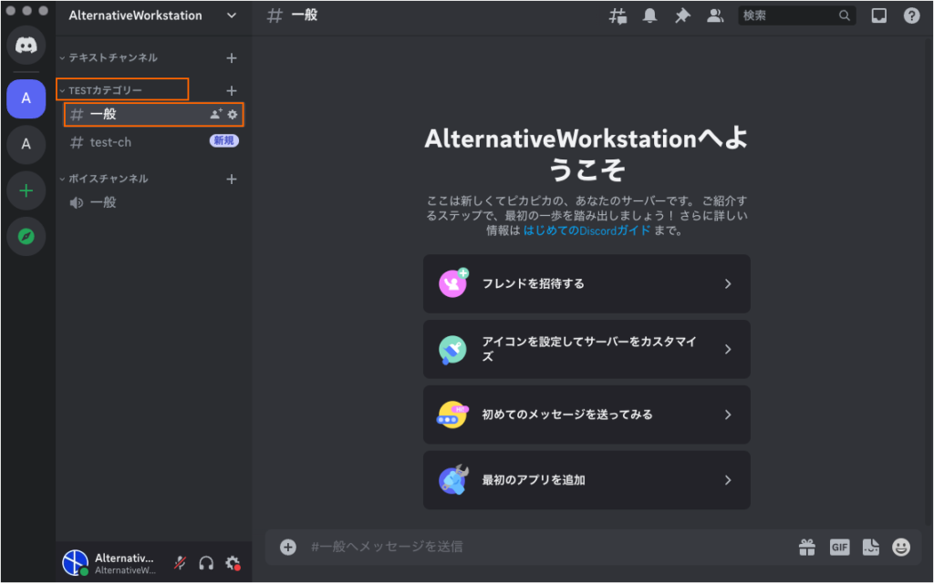
Task: Toggle microphone mute in user panel
Action: click(x=181, y=563)
